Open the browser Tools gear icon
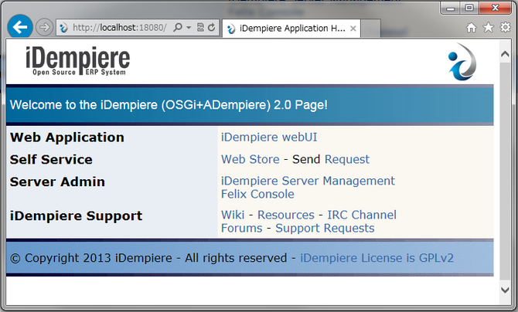The width and height of the screenshot is (518, 312). tap(505, 27)
